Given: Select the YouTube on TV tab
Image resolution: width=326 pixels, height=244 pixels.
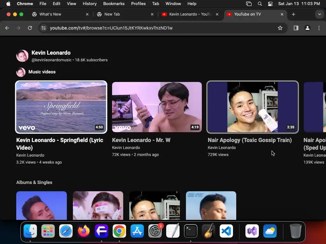Looking at the screenshot, I should coord(255,14).
